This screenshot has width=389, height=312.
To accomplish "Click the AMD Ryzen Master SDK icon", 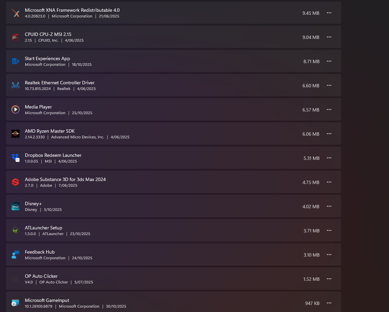I will [15, 134].
